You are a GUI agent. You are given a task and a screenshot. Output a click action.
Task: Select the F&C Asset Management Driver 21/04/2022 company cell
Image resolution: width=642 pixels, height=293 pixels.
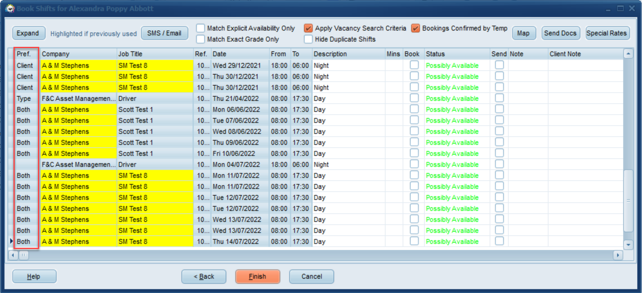pyautogui.click(x=78, y=99)
